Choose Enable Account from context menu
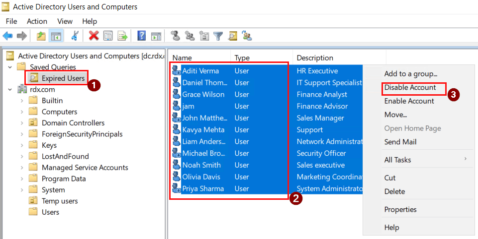Viewport: 478px width, 239px height. point(409,101)
